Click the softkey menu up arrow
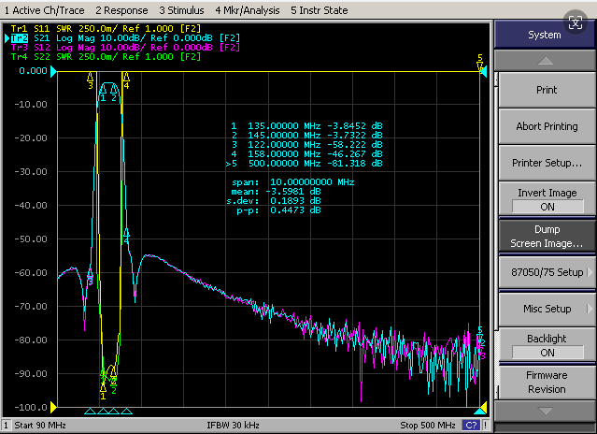This screenshot has width=597, height=434. tap(546, 61)
